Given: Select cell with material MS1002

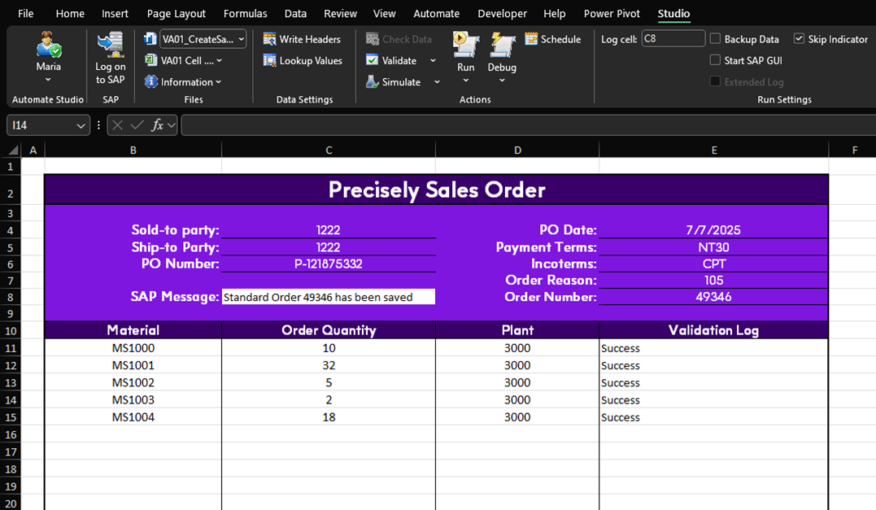Looking at the screenshot, I should click(x=133, y=382).
